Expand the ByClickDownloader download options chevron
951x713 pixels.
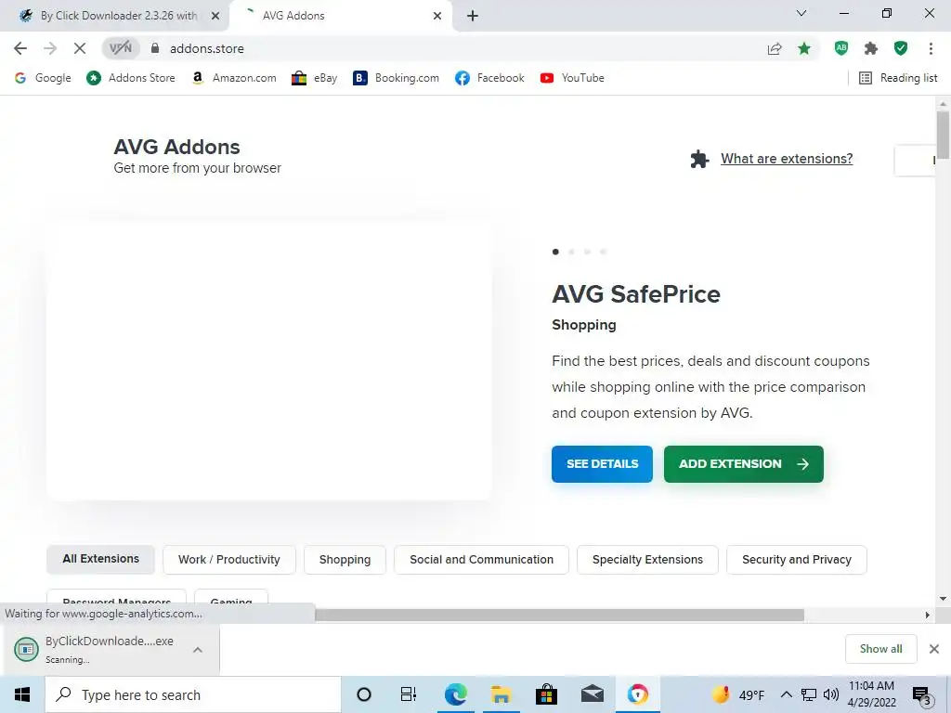[198, 649]
